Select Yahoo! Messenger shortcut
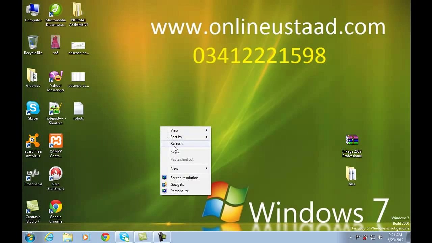This screenshot has height=243, width=432. click(56, 81)
